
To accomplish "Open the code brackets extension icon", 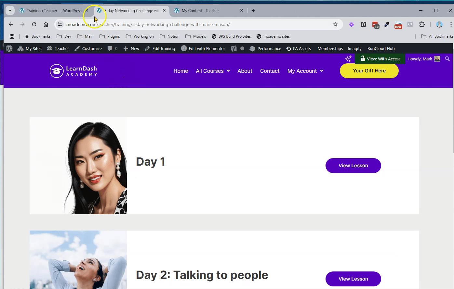I will [410, 24].
